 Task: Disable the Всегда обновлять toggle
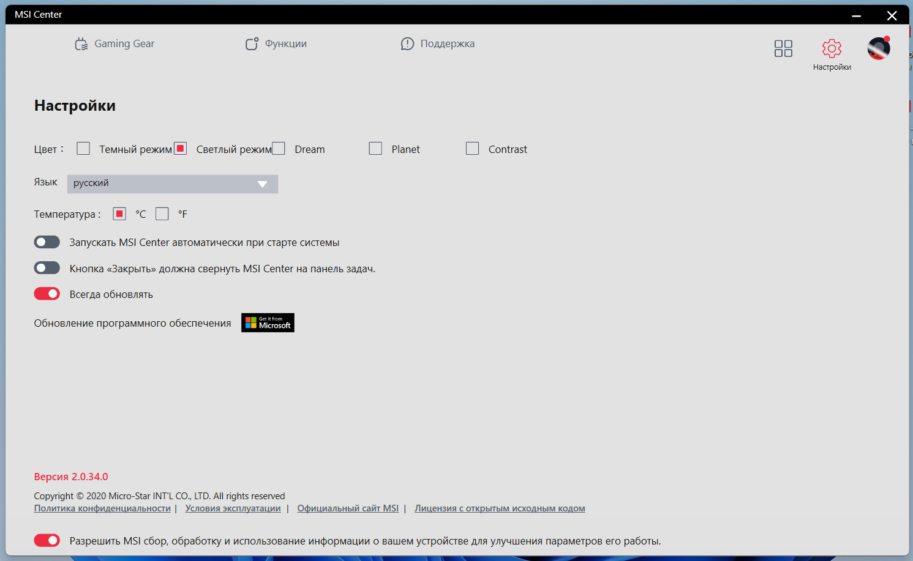pyautogui.click(x=47, y=294)
